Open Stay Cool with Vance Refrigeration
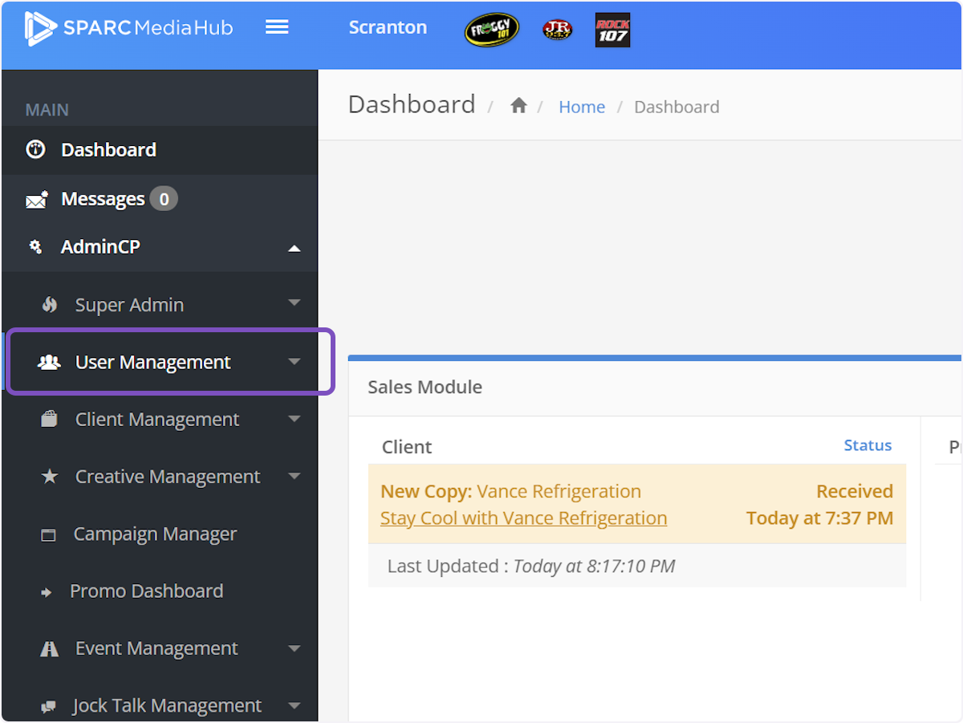 522,518
